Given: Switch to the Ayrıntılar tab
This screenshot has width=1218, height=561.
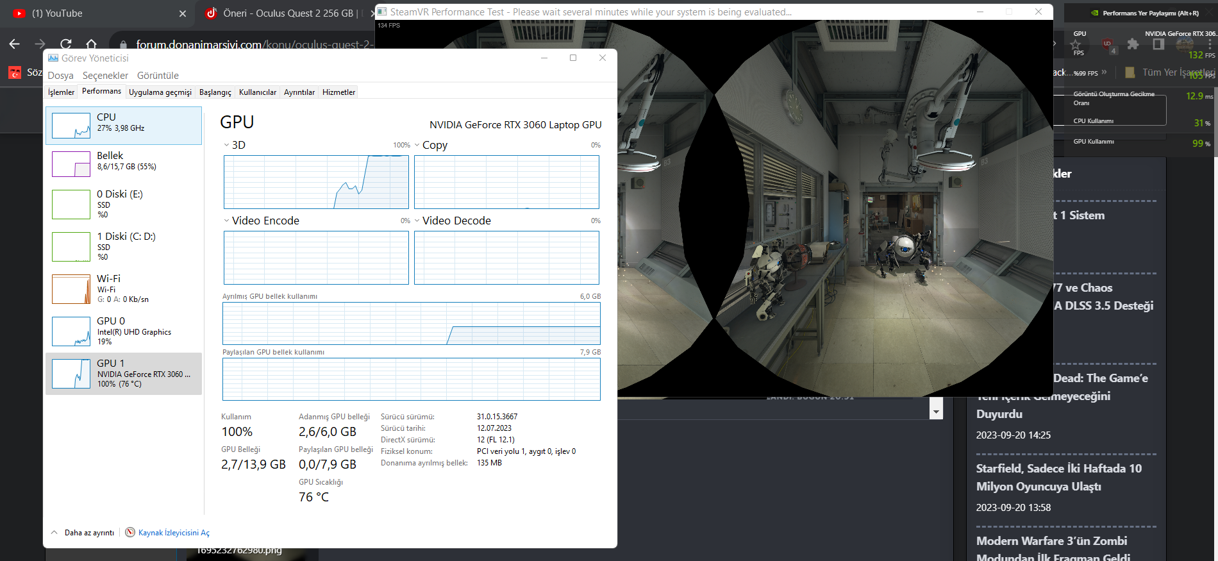Looking at the screenshot, I should (x=299, y=92).
